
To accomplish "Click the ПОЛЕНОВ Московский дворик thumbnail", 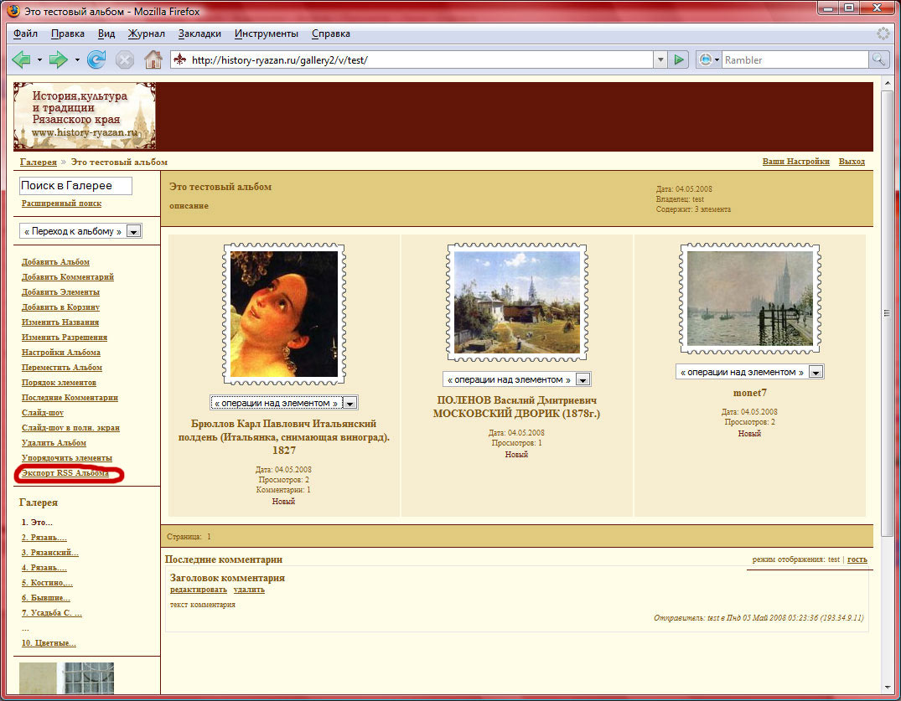I will click(517, 302).
